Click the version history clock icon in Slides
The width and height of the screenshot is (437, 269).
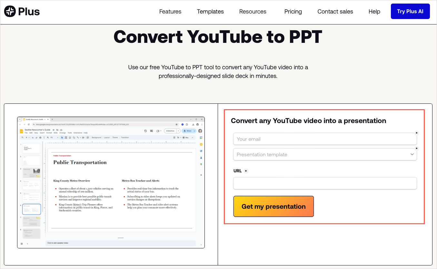(145, 131)
